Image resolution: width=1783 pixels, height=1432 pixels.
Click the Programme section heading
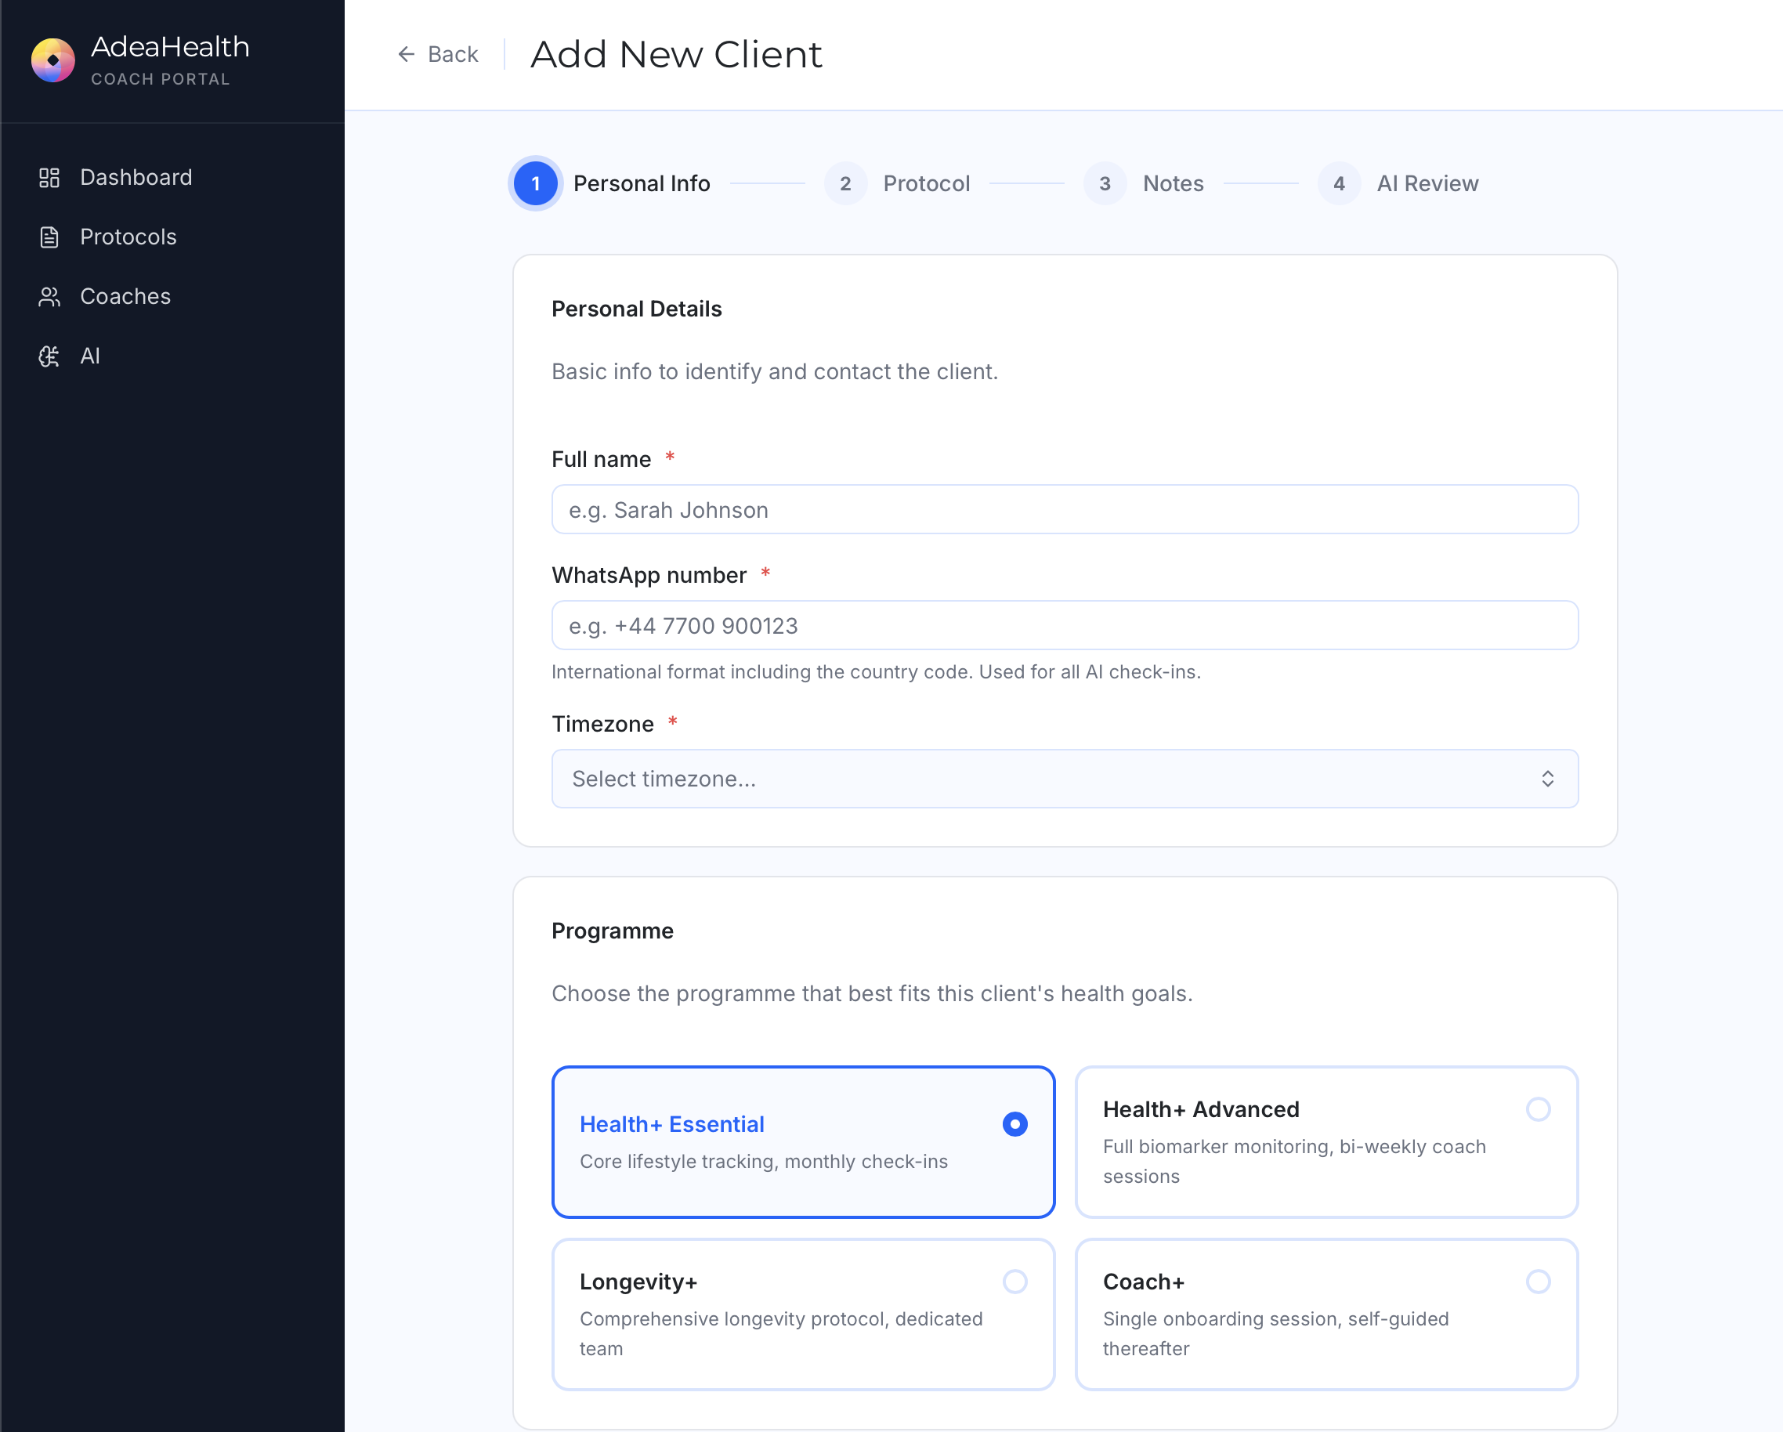[x=613, y=931]
